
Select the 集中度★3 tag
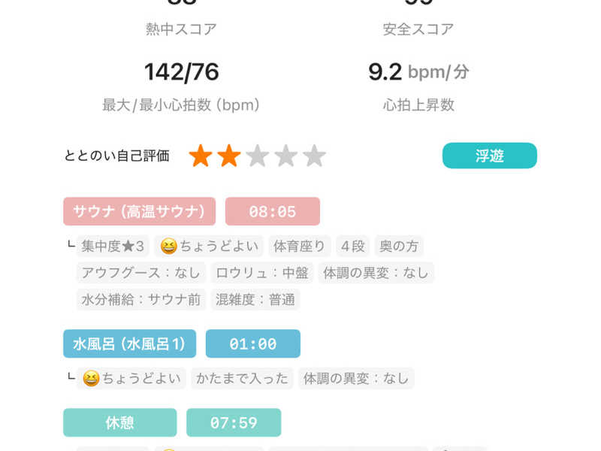(x=113, y=246)
